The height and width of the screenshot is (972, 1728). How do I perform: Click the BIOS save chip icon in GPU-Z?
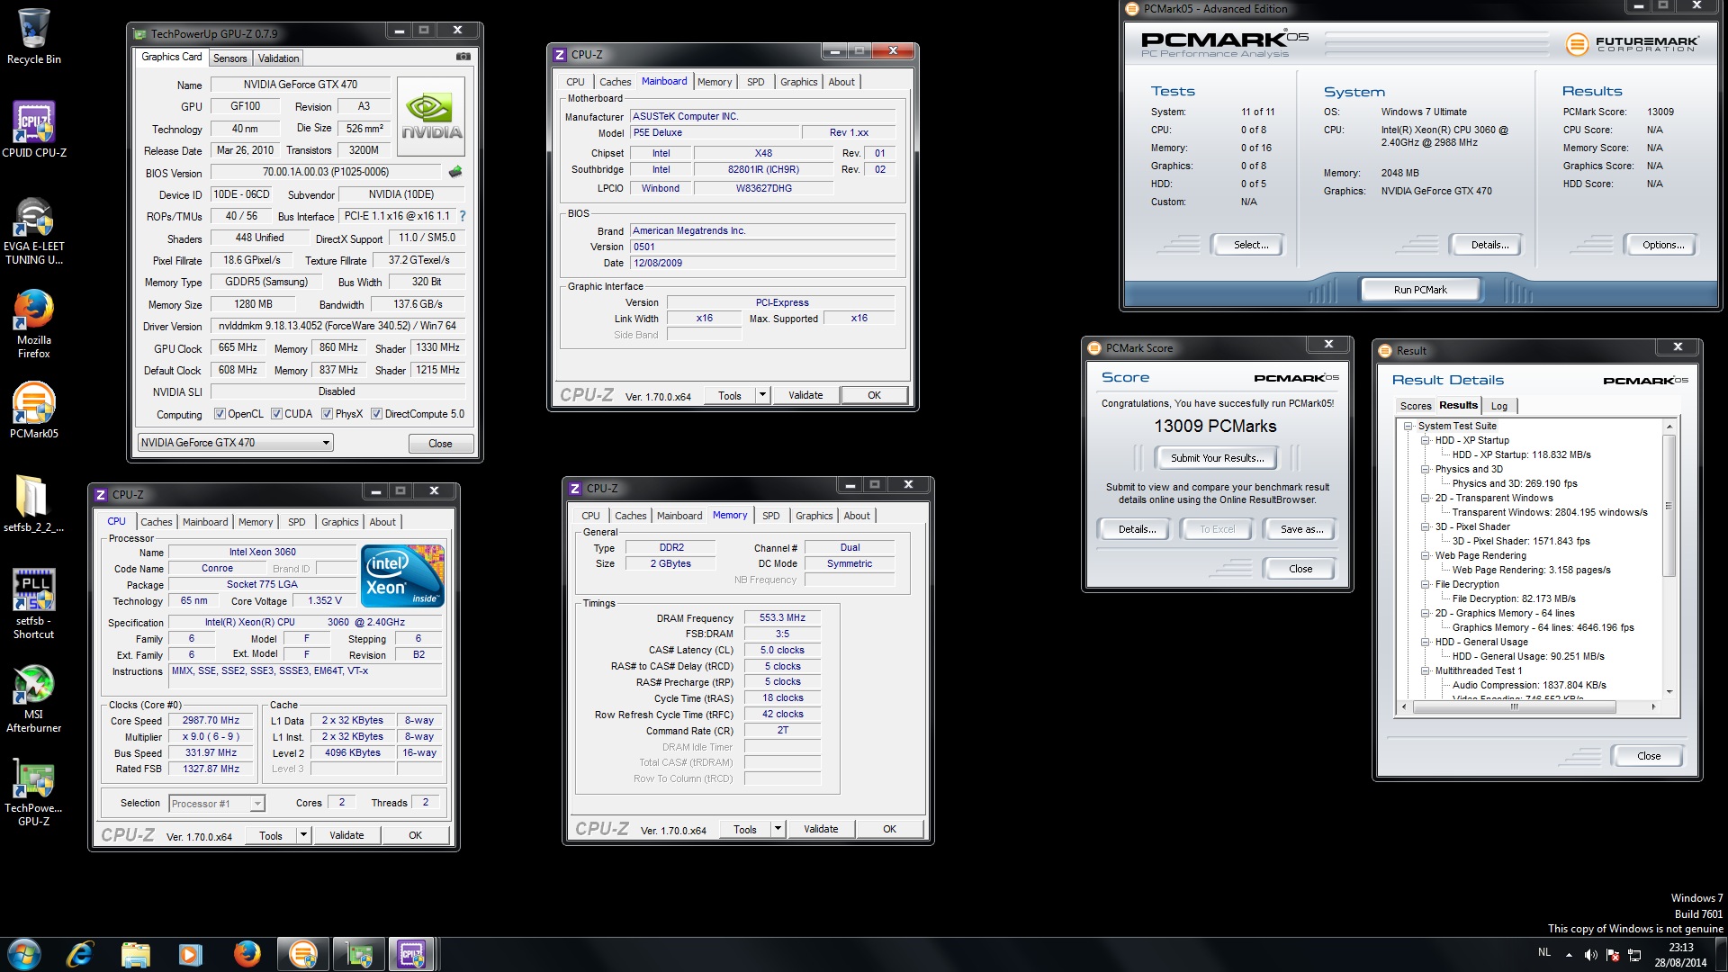(455, 172)
